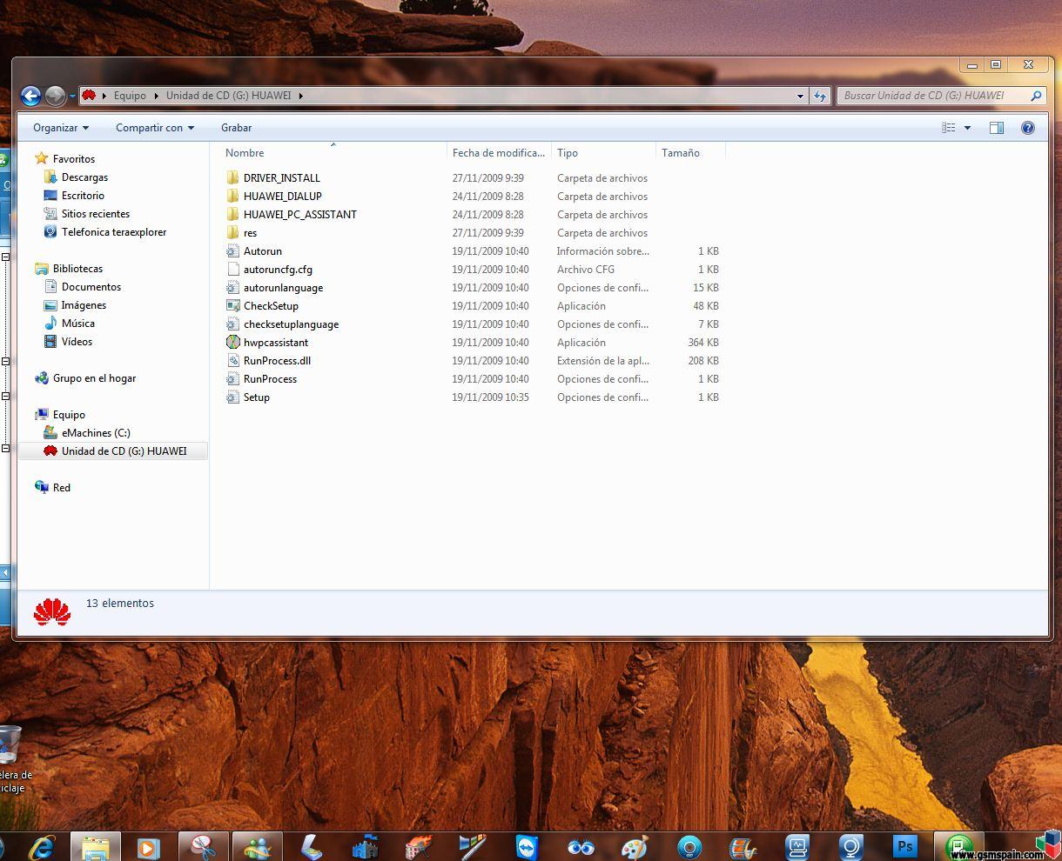Click the 364 KB size of hwpcassistant
The width and height of the screenshot is (1062, 861).
702,343
